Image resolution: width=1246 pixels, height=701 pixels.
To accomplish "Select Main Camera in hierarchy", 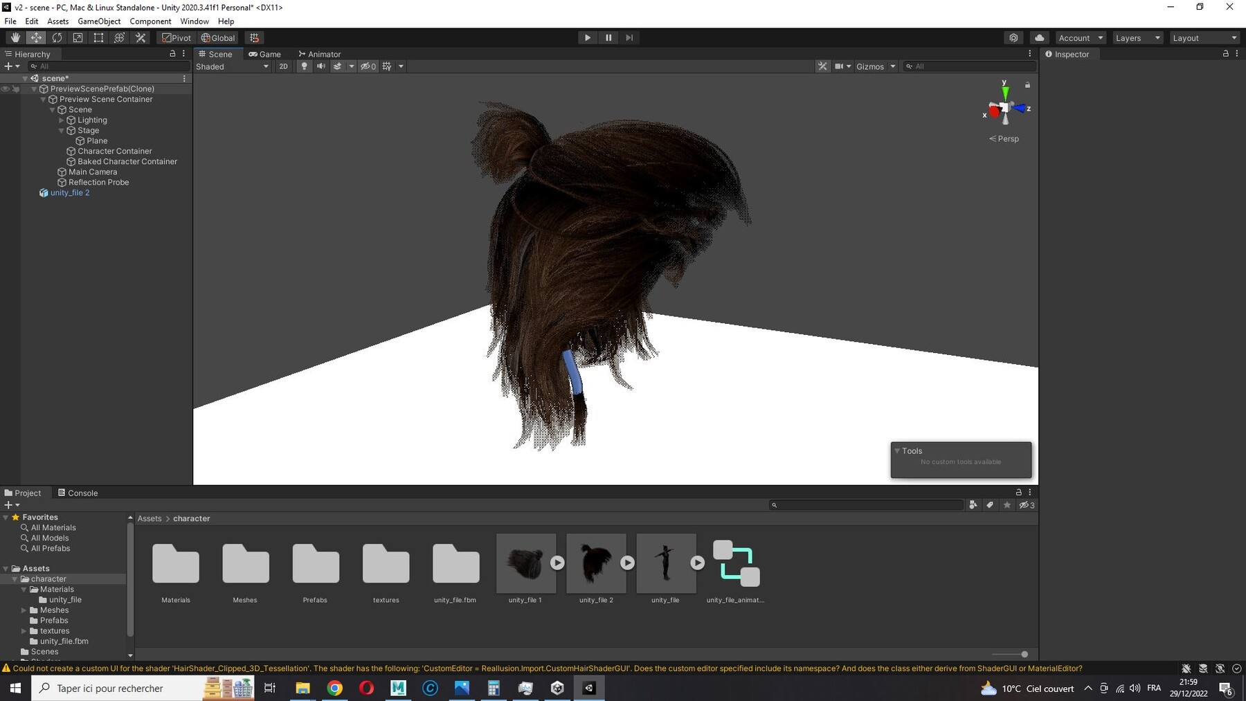I will coord(93,172).
